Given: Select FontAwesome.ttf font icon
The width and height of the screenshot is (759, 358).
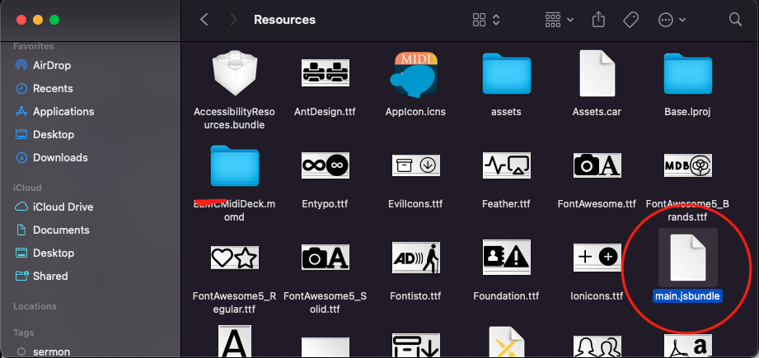Looking at the screenshot, I should pos(597,165).
